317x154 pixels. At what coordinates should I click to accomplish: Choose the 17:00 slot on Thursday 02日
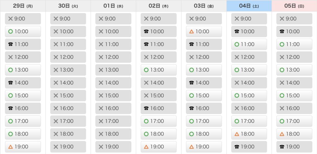click(158, 121)
